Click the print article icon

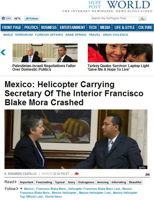147,174
